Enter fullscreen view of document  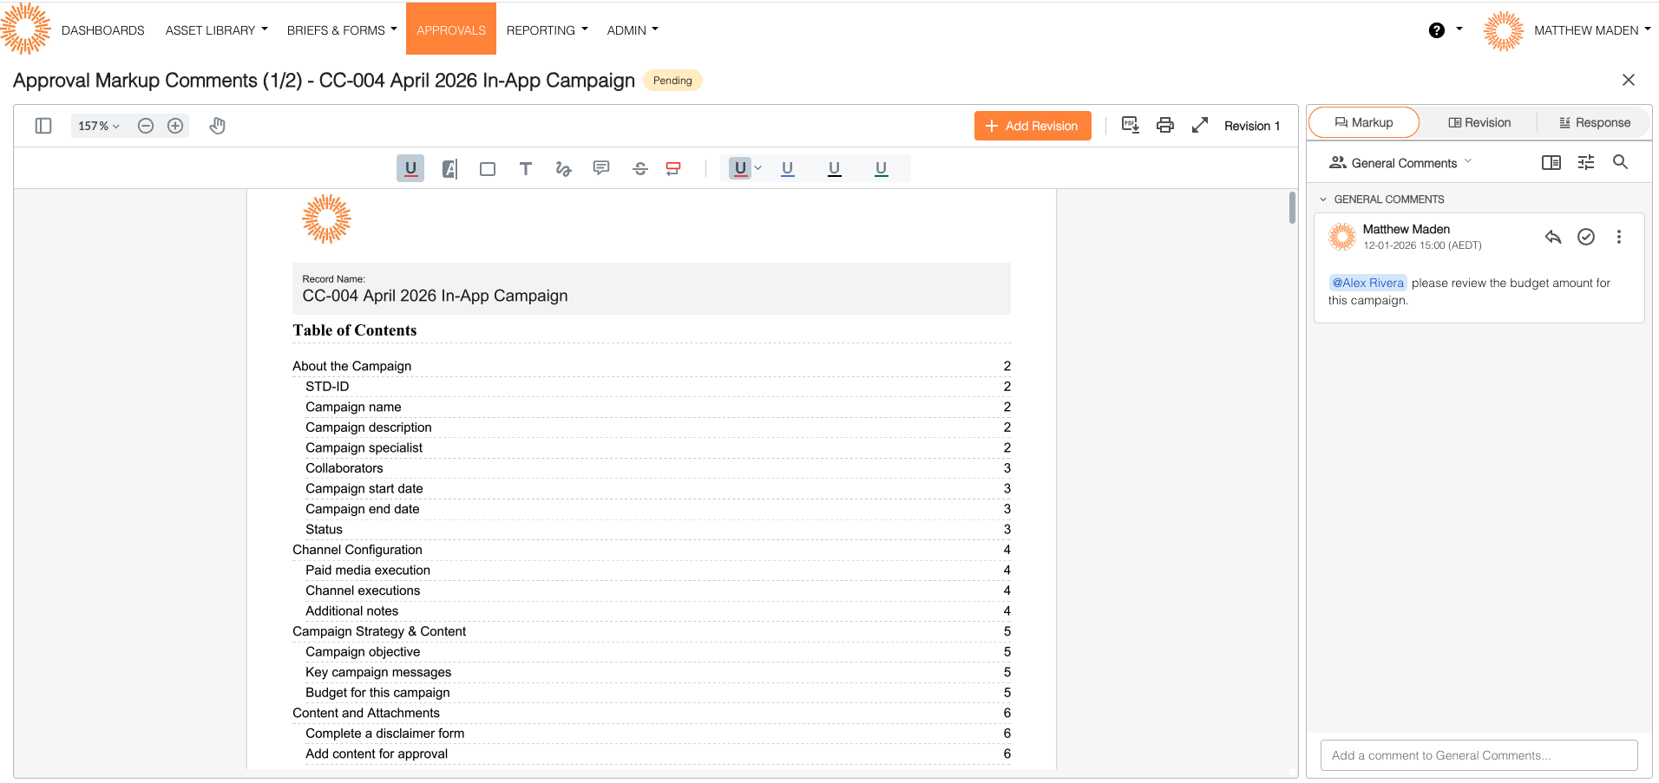[x=1200, y=126]
